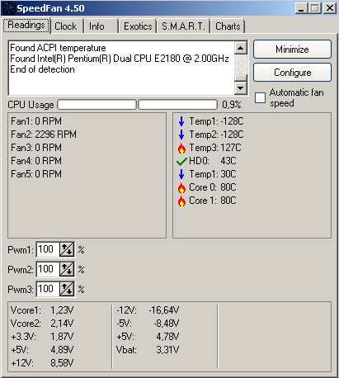Click the flame icon next to Core 0
339x378 pixels.
181,187
